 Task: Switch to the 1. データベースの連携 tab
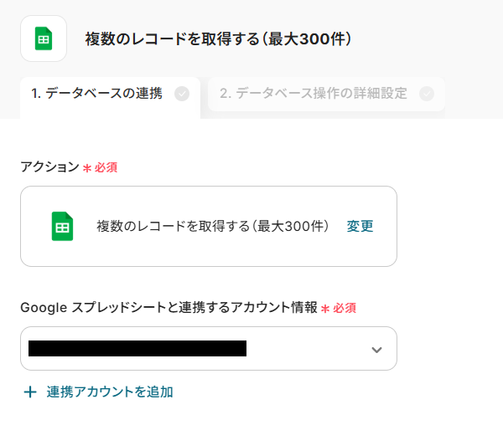pyautogui.click(x=97, y=94)
